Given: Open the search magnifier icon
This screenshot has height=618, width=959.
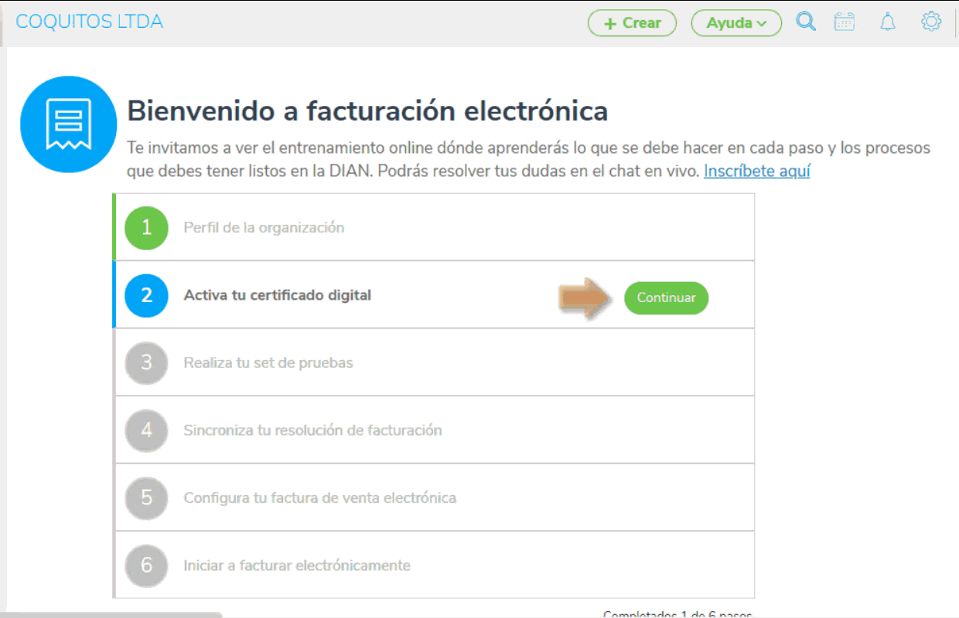Looking at the screenshot, I should [806, 22].
